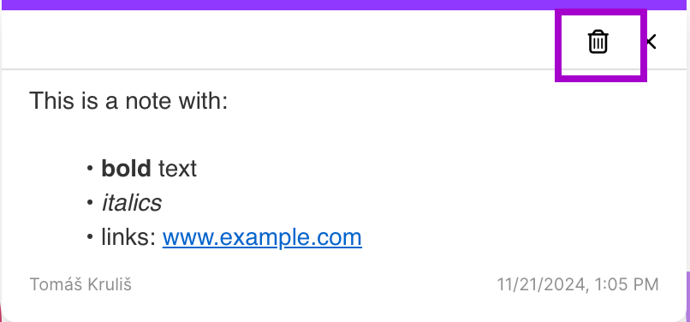Click the word 'text' after bold
Screen dimensions: 690x322
pos(177,169)
